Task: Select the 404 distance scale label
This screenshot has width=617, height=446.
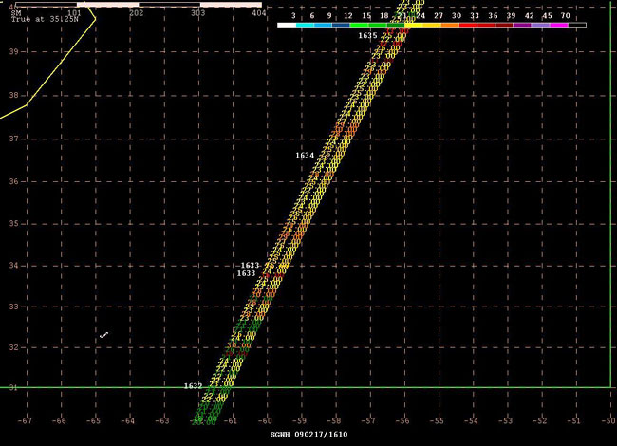Action: (258, 13)
